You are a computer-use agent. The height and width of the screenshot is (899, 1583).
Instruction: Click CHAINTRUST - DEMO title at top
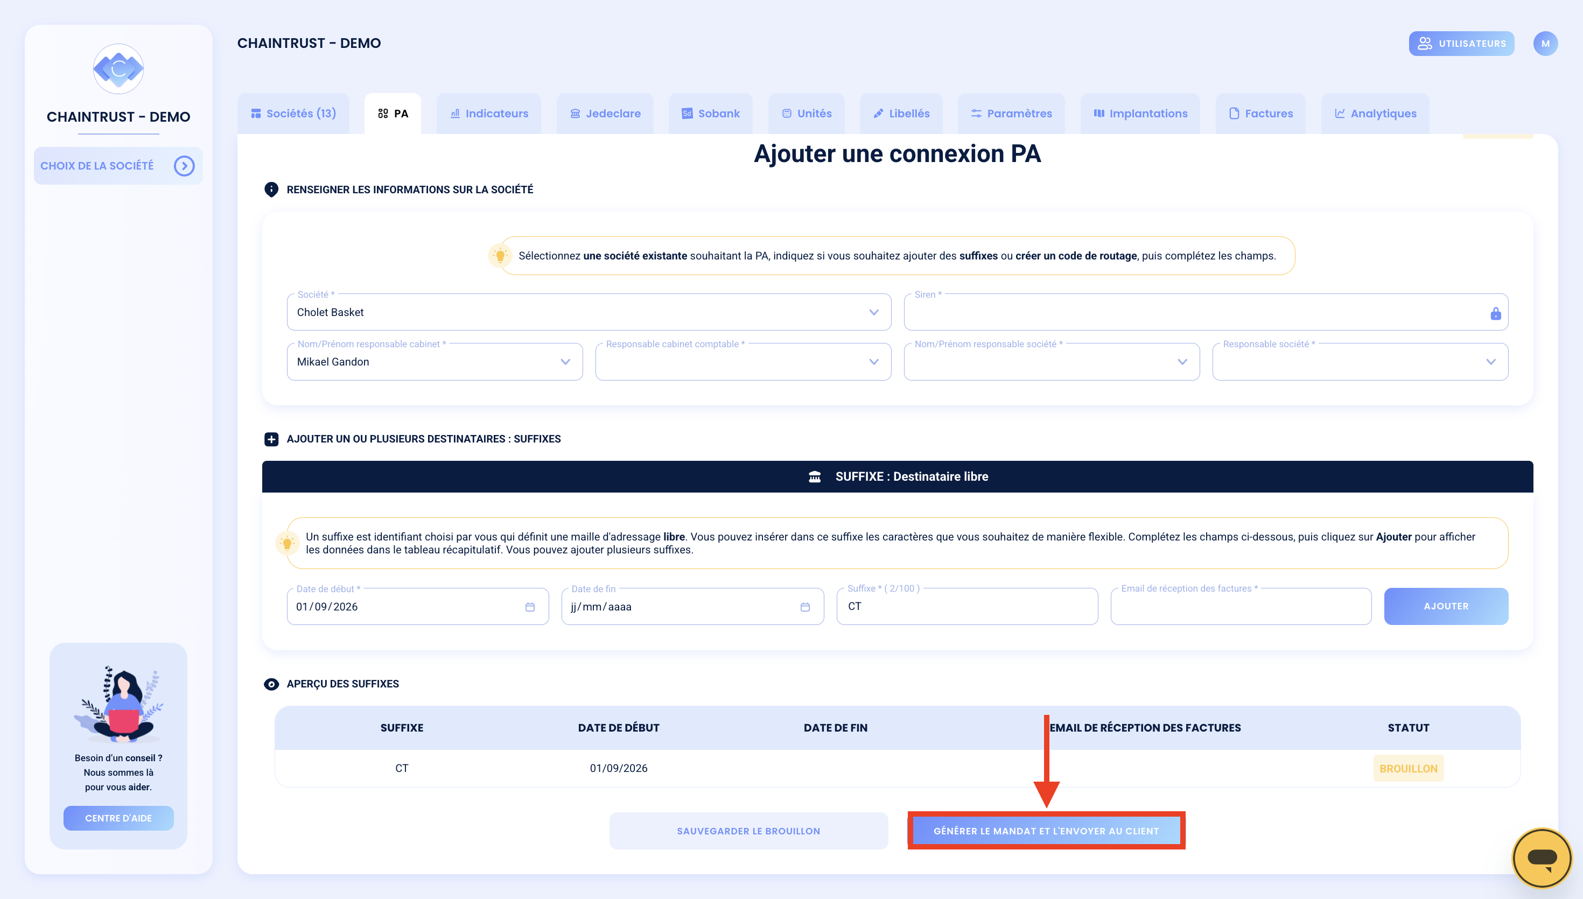coord(309,43)
